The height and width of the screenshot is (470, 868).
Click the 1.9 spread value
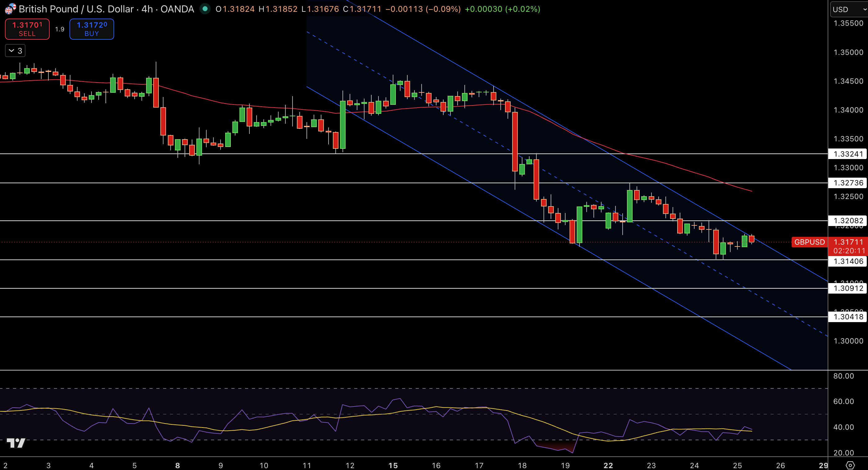[60, 29]
